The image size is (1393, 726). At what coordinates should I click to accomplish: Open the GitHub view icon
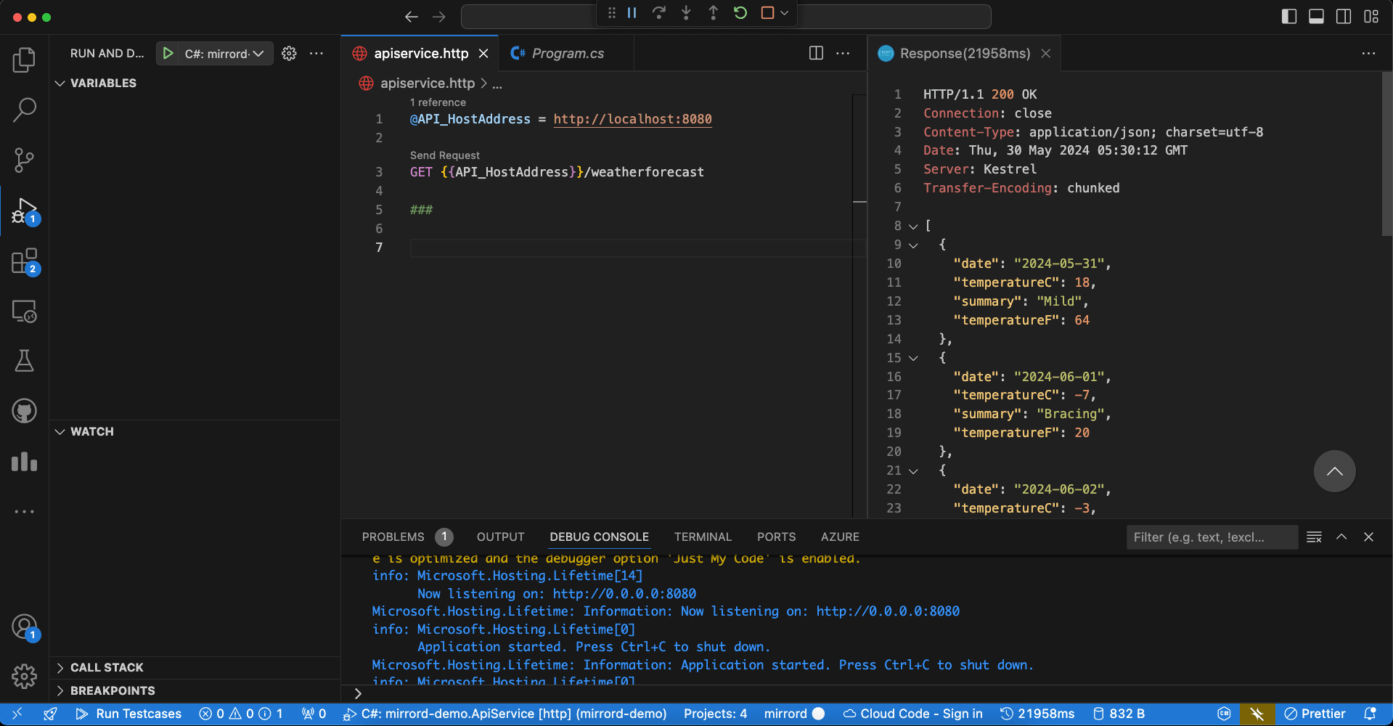tap(24, 411)
